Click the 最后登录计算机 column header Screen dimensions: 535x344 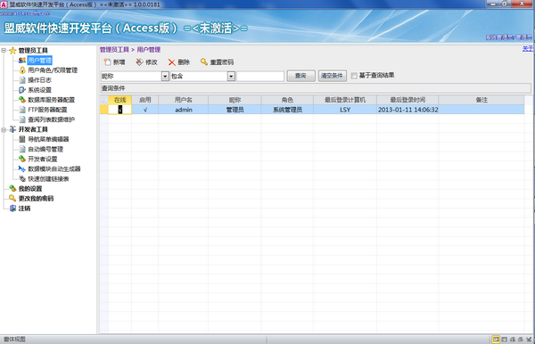coord(345,100)
